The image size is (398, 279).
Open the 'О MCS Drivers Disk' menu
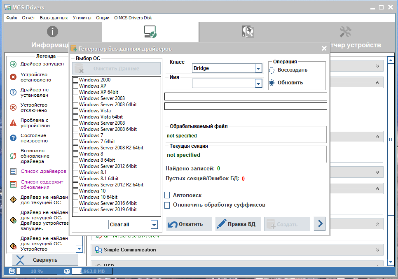point(133,18)
